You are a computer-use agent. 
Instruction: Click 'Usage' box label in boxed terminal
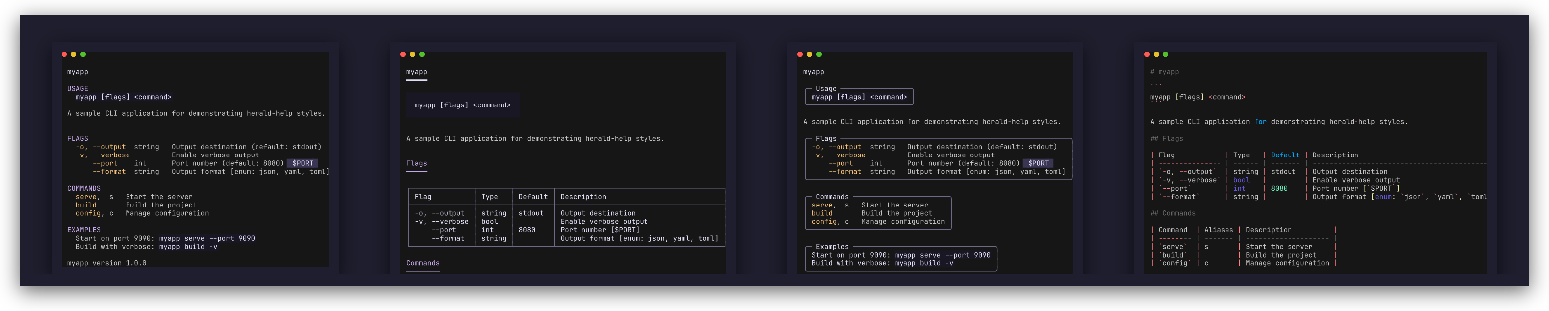(826, 88)
